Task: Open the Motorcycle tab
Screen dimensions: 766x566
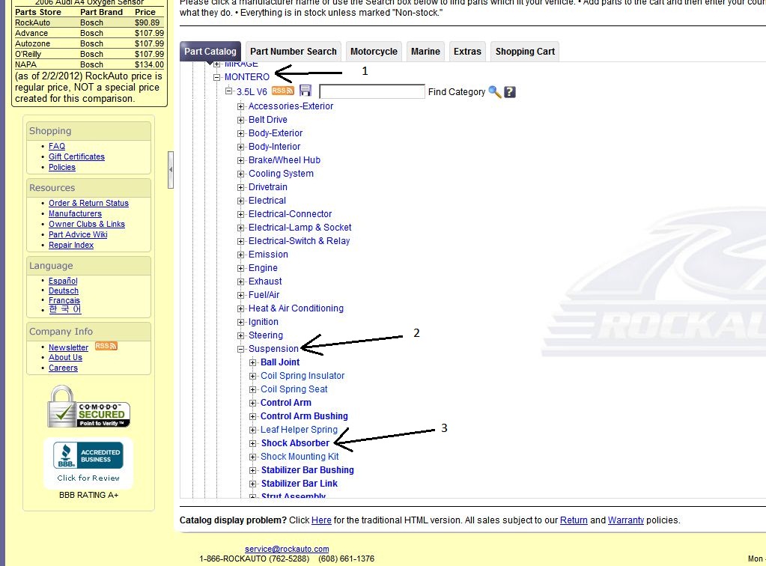Action: pos(374,51)
